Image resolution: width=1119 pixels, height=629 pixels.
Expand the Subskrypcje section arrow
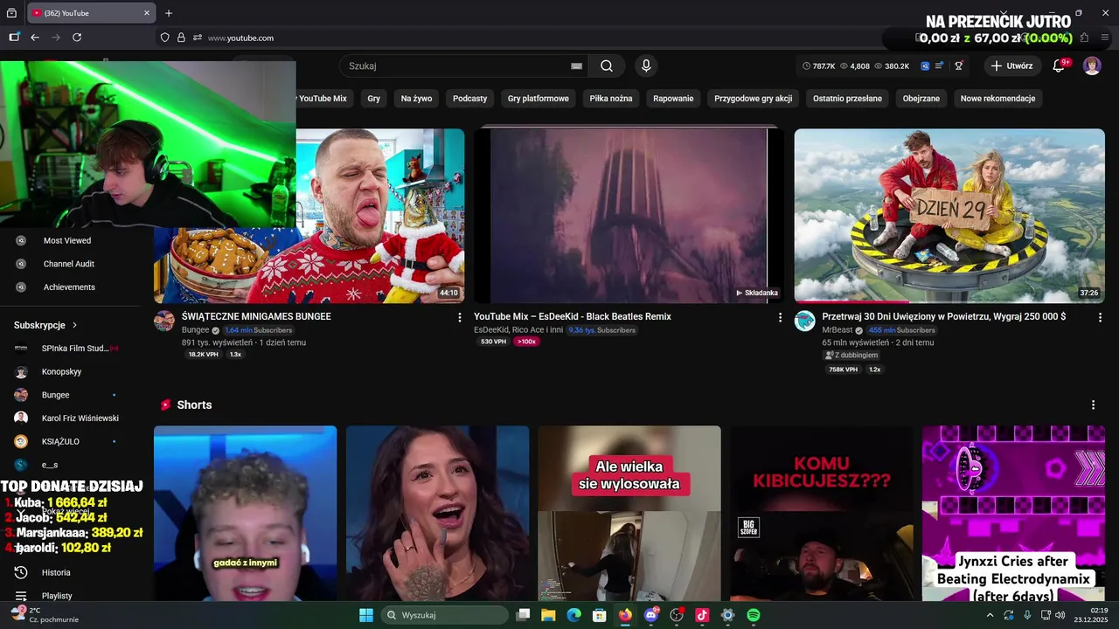point(75,325)
